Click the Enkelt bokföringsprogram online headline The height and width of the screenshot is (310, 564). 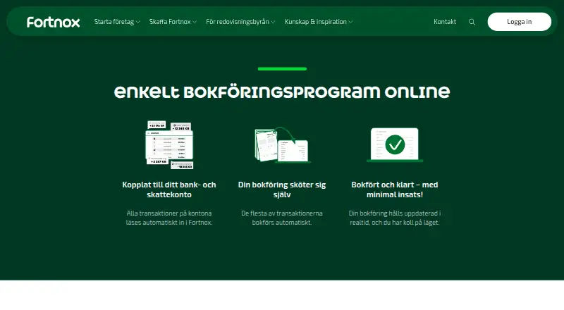282,92
